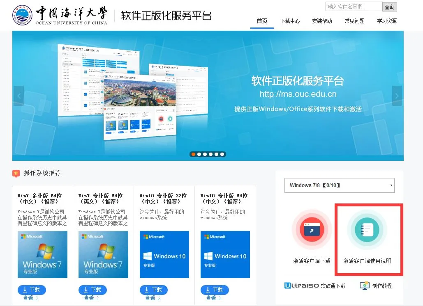Download Win7 专业版 64位 英文

[x=92, y=290]
